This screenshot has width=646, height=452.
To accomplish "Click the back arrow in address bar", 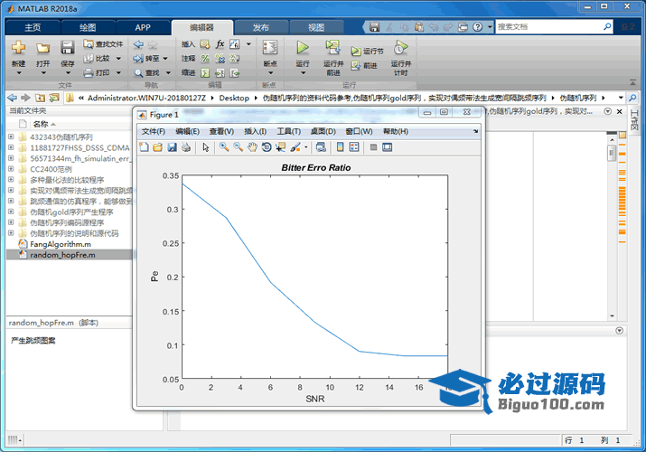I will pos(13,98).
